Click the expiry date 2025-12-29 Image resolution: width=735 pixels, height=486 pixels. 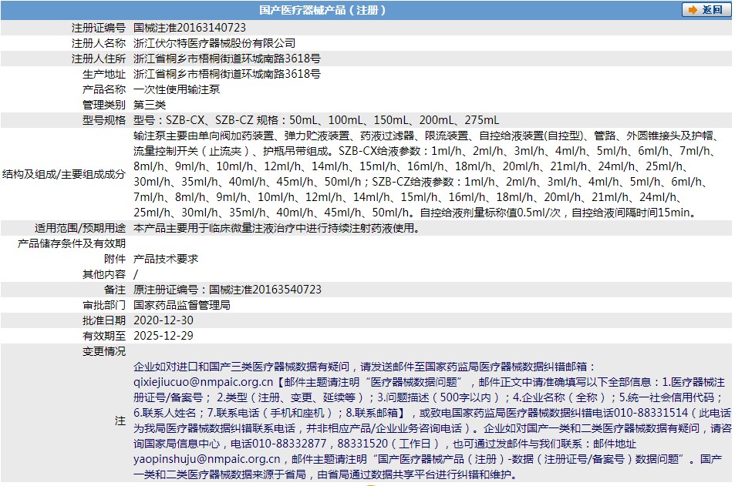point(164,336)
